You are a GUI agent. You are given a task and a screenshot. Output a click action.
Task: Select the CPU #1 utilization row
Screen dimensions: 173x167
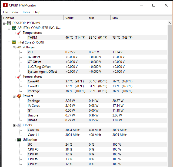97,154
